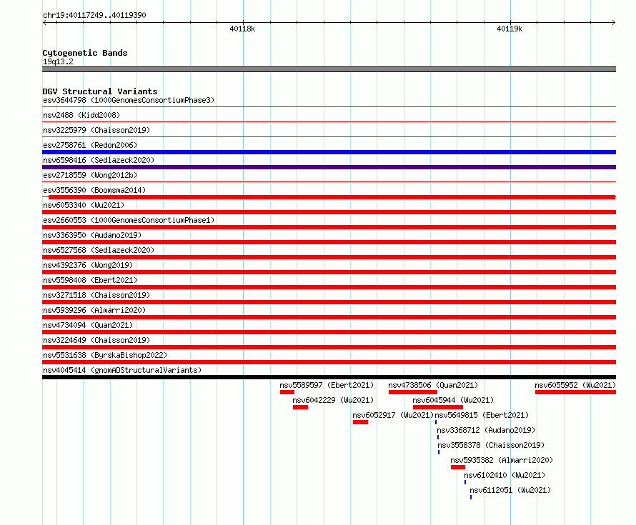Select the nsv6055952 (Wu2021) red bar
This screenshot has height=525, width=636.
(x=575, y=392)
